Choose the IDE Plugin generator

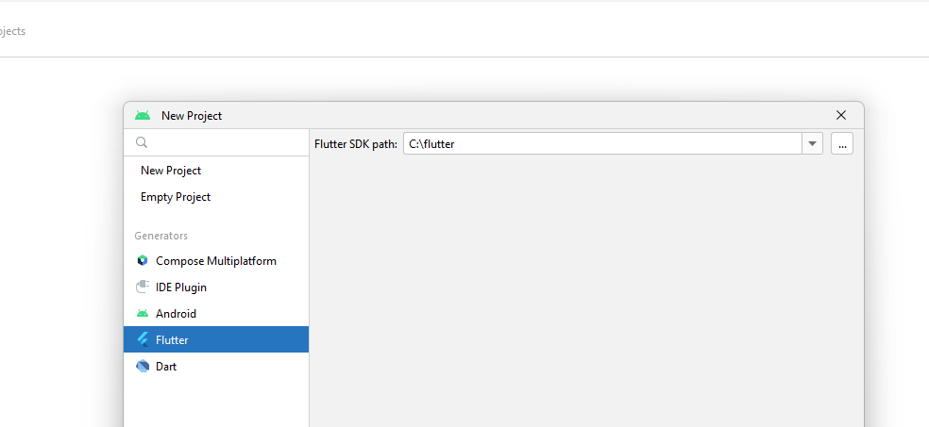point(216,287)
